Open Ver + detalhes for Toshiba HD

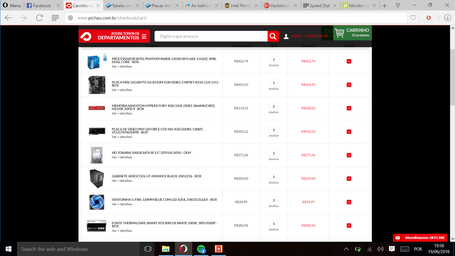click(x=122, y=157)
